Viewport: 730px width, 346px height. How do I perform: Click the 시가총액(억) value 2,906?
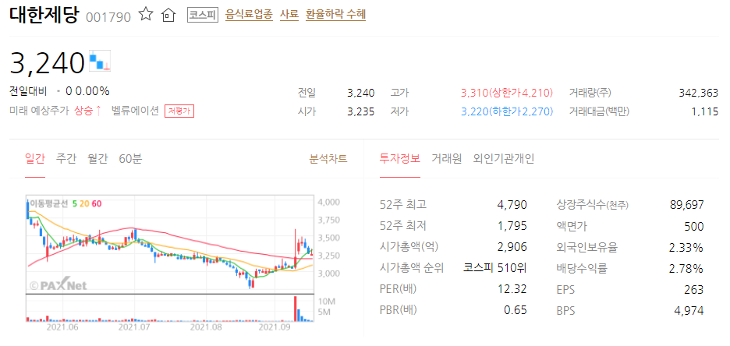coord(512,247)
